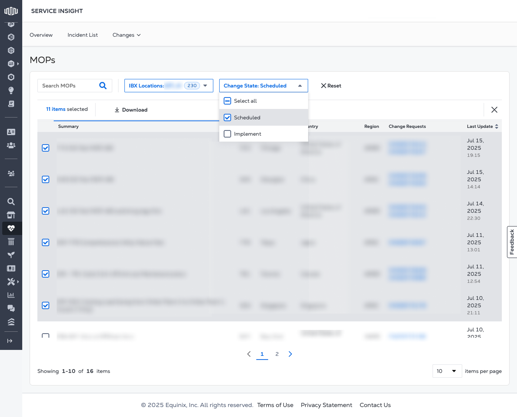
Task: Uncheck row updated Jul 15, 2025 14:14
Action: [46, 179]
